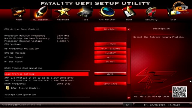Select the Exit menu label
This screenshot has width=192, height=108.
click(x=173, y=19)
